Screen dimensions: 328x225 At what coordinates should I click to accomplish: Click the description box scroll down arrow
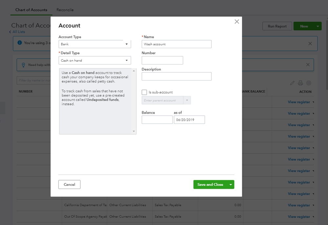click(134, 131)
